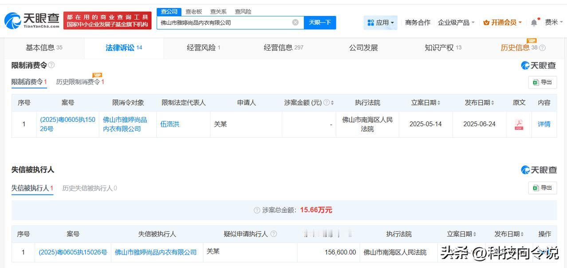The width and height of the screenshot is (567, 268).
Task: Open the notification bell icon
Action: [x=534, y=22]
